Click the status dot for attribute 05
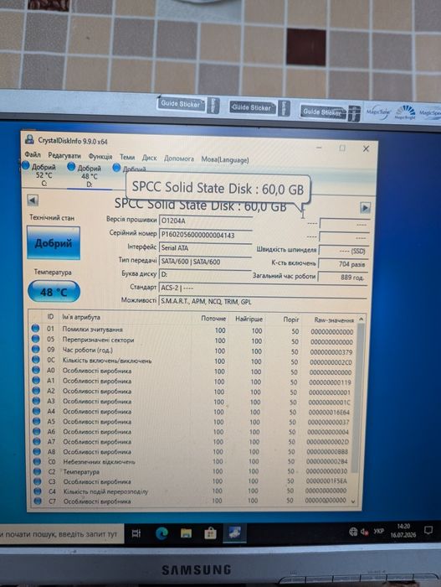441x587 pixels. pos(35,339)
